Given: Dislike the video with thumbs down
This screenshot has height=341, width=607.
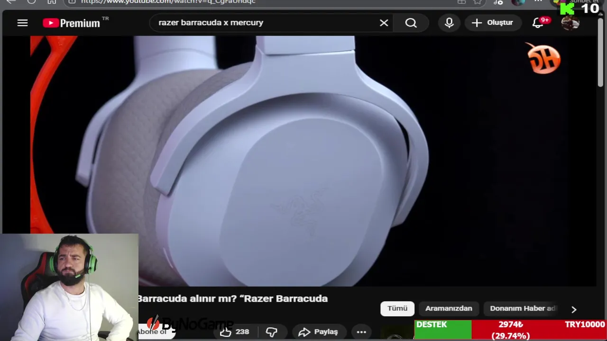Looking at the screenshot, I should pyautogui.click(x=272, y=332).
